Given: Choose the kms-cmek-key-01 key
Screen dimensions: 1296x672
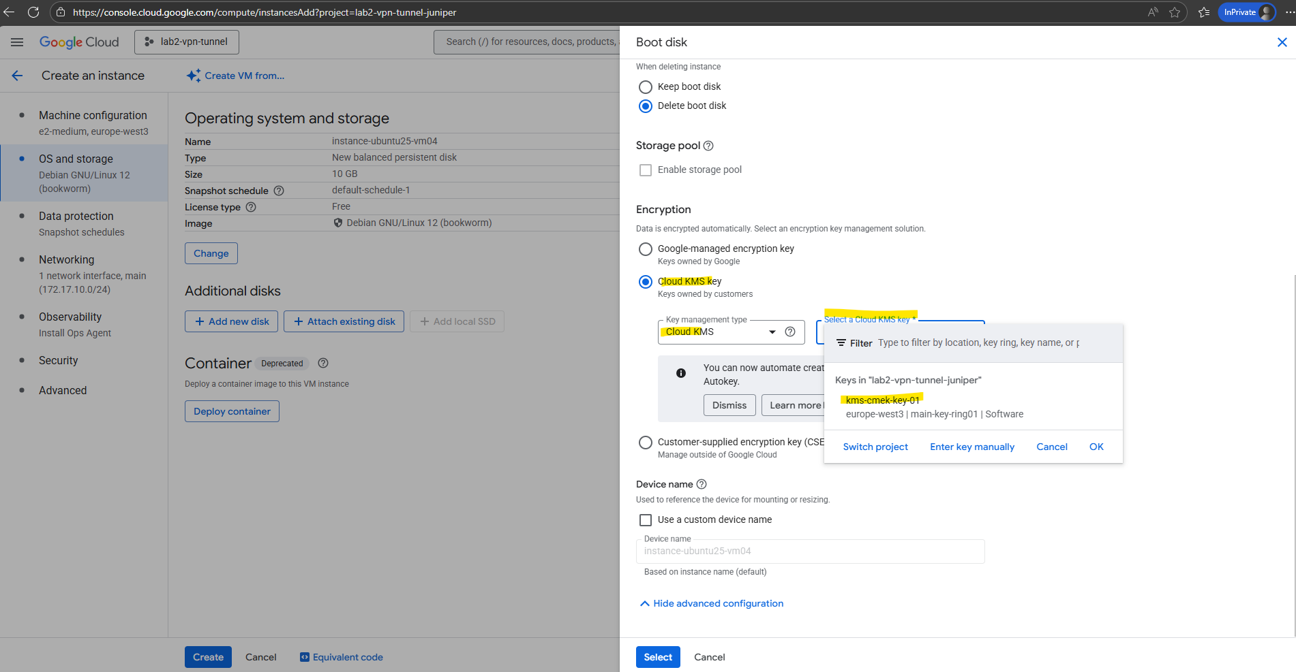Looking at the screenshot, I should click(974, 407).
